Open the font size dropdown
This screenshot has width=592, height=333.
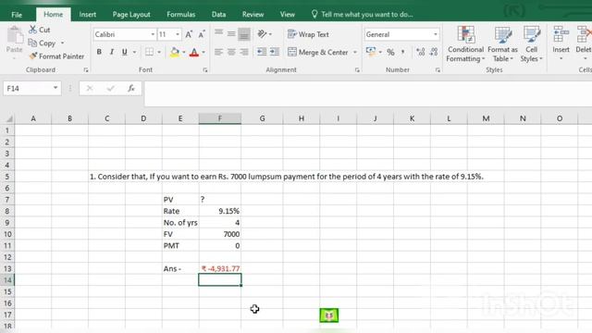click(x=178, y=34)
